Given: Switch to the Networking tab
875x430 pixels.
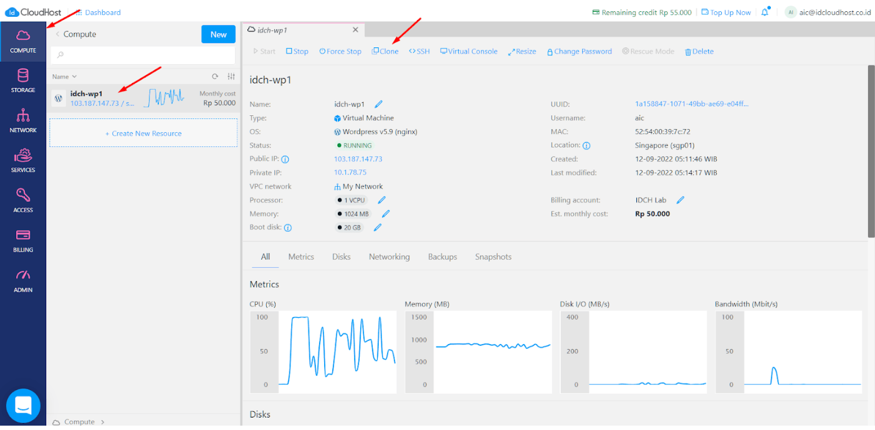Looking at the screenshot, I should click(389, 257).
